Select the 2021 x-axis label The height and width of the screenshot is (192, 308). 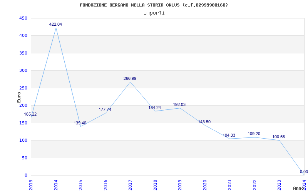229,185
